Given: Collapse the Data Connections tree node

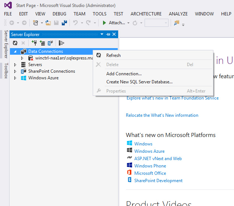Looking at the screenshot, I should 15,51.
